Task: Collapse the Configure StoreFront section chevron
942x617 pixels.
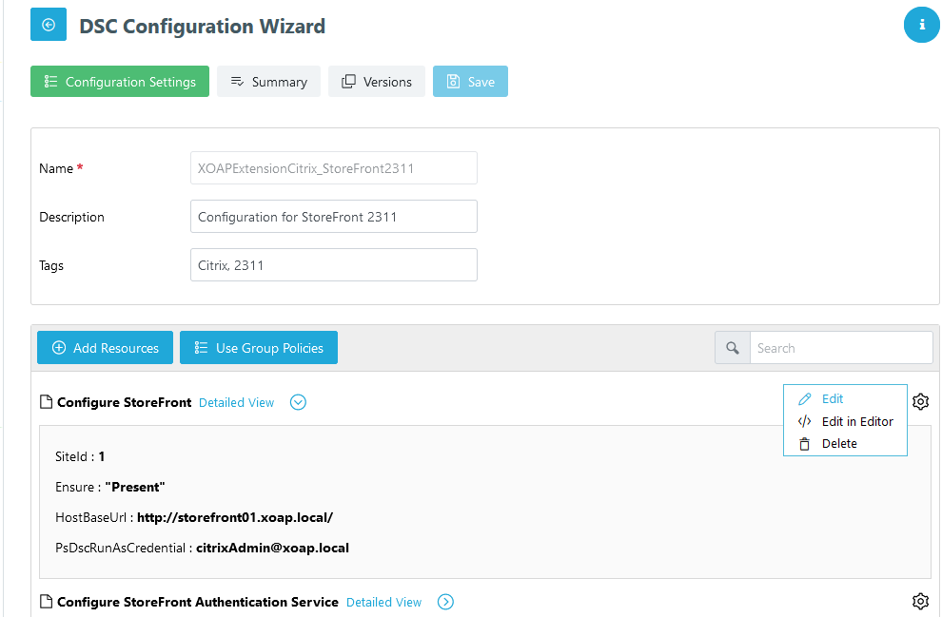Action: [298, 402]
